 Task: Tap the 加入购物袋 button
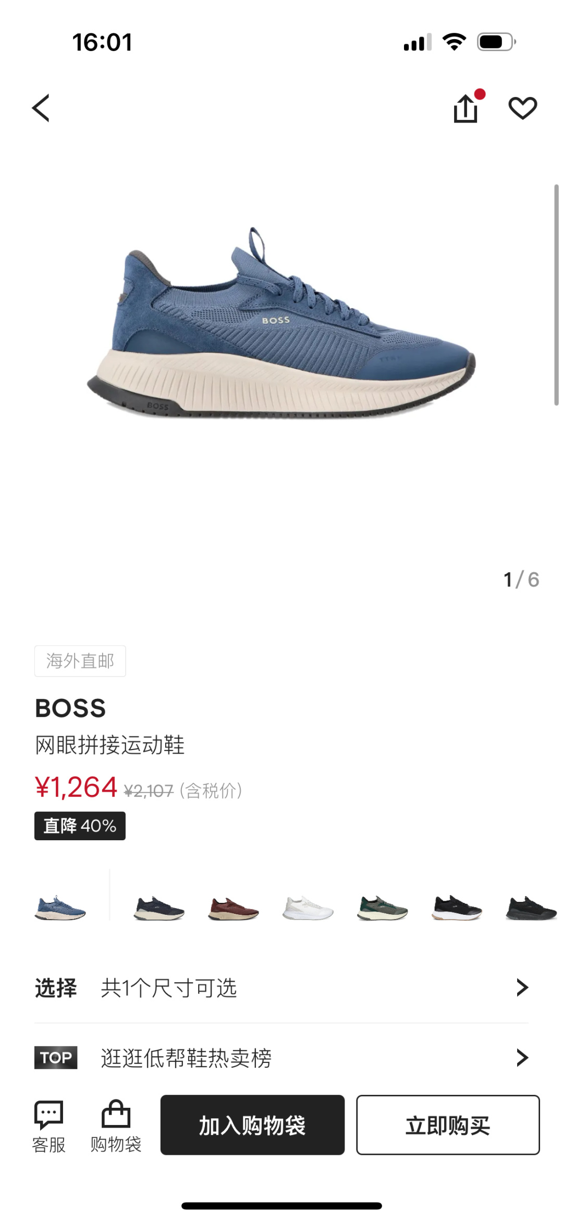pos(252,1125)
